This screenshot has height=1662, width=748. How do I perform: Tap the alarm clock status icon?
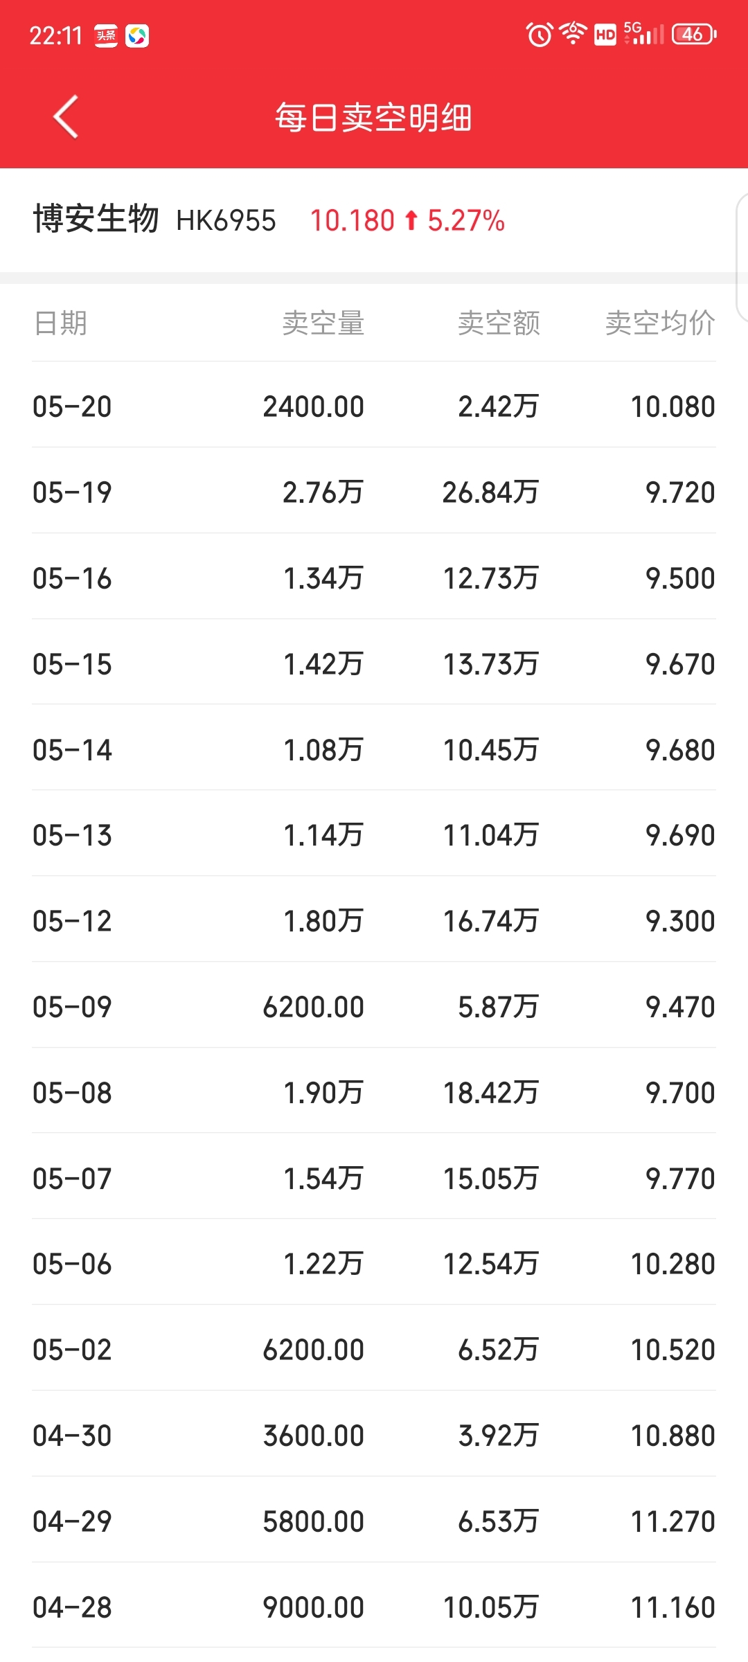pos(540,34)
